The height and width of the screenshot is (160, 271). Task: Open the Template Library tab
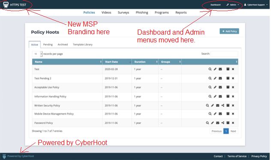point(83,44)
